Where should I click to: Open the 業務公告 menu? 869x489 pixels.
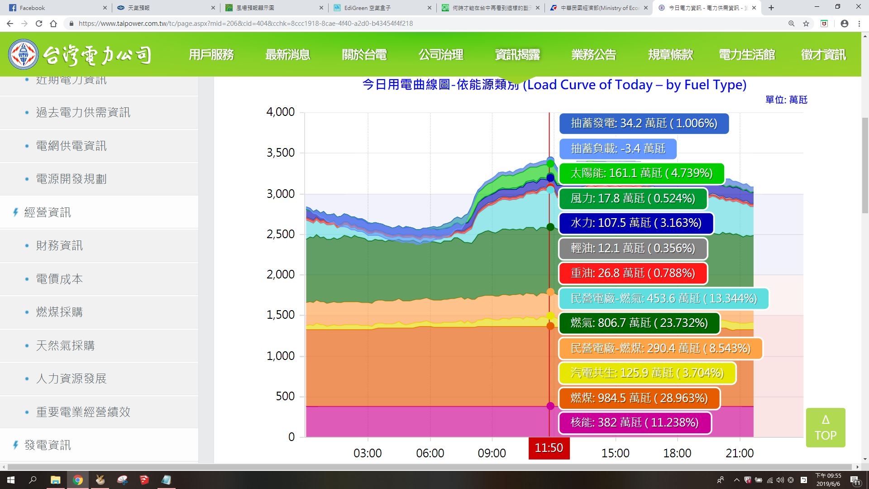click(594, 55)
